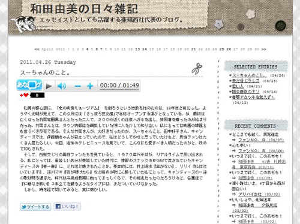
Task: Open calendar day 7
Action: pos(101,49)
